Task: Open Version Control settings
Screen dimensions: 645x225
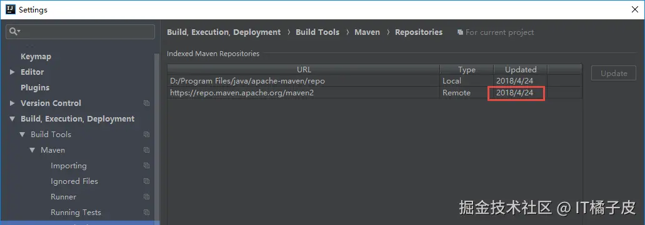Action: click(x=51, y=103)
